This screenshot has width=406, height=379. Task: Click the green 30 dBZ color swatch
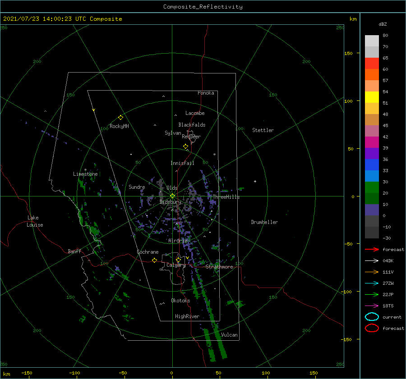point(372,187)
